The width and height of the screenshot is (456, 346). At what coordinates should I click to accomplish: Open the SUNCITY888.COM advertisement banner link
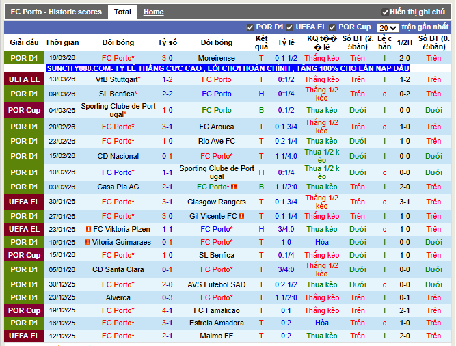point(228,69)
